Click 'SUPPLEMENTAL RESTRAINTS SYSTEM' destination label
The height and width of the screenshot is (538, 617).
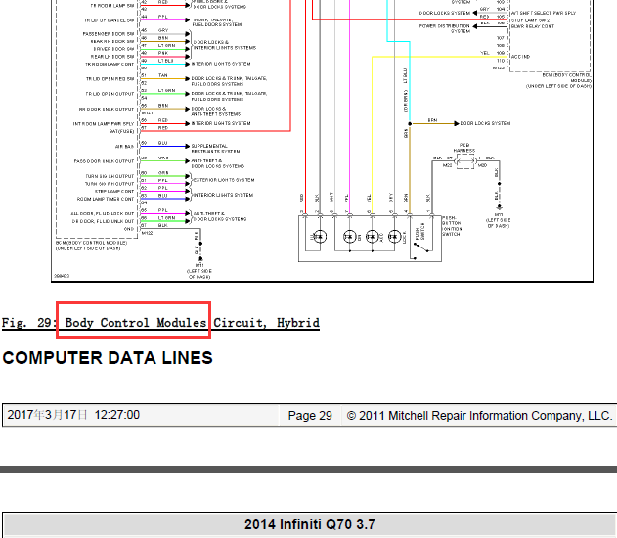pos(215,149)
